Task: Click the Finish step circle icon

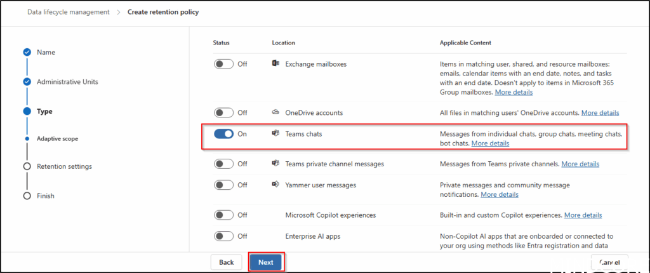Action: pos(27,196)
